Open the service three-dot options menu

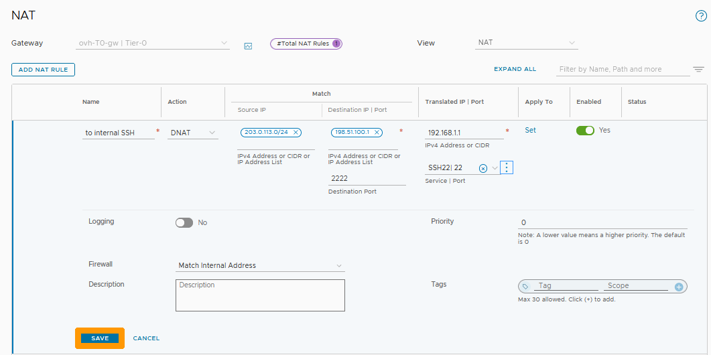tap(507, 168)
